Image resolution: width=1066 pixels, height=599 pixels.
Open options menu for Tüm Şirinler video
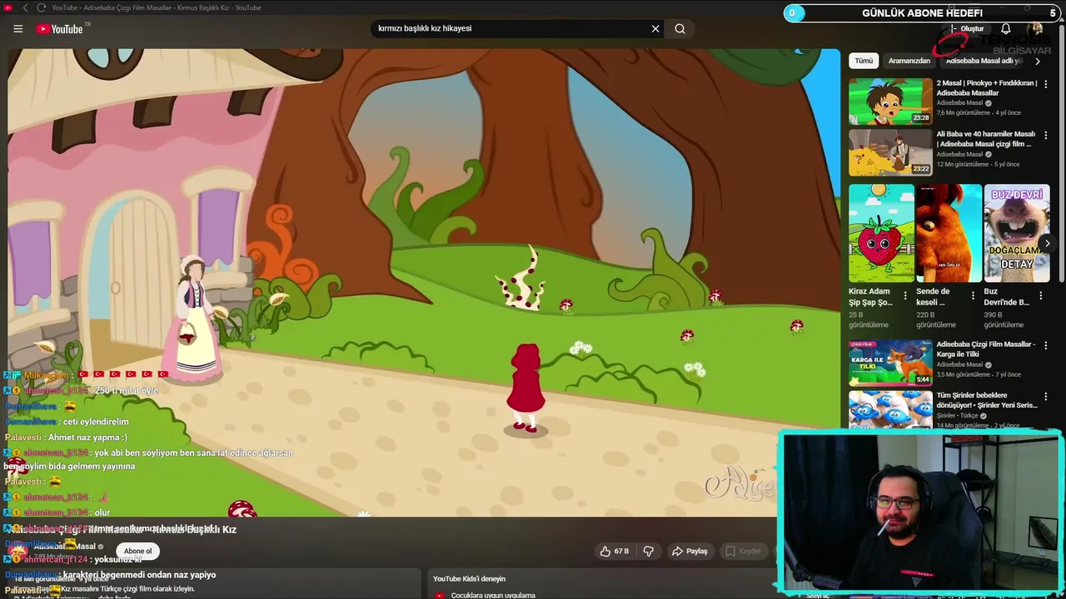point(1046,396)
